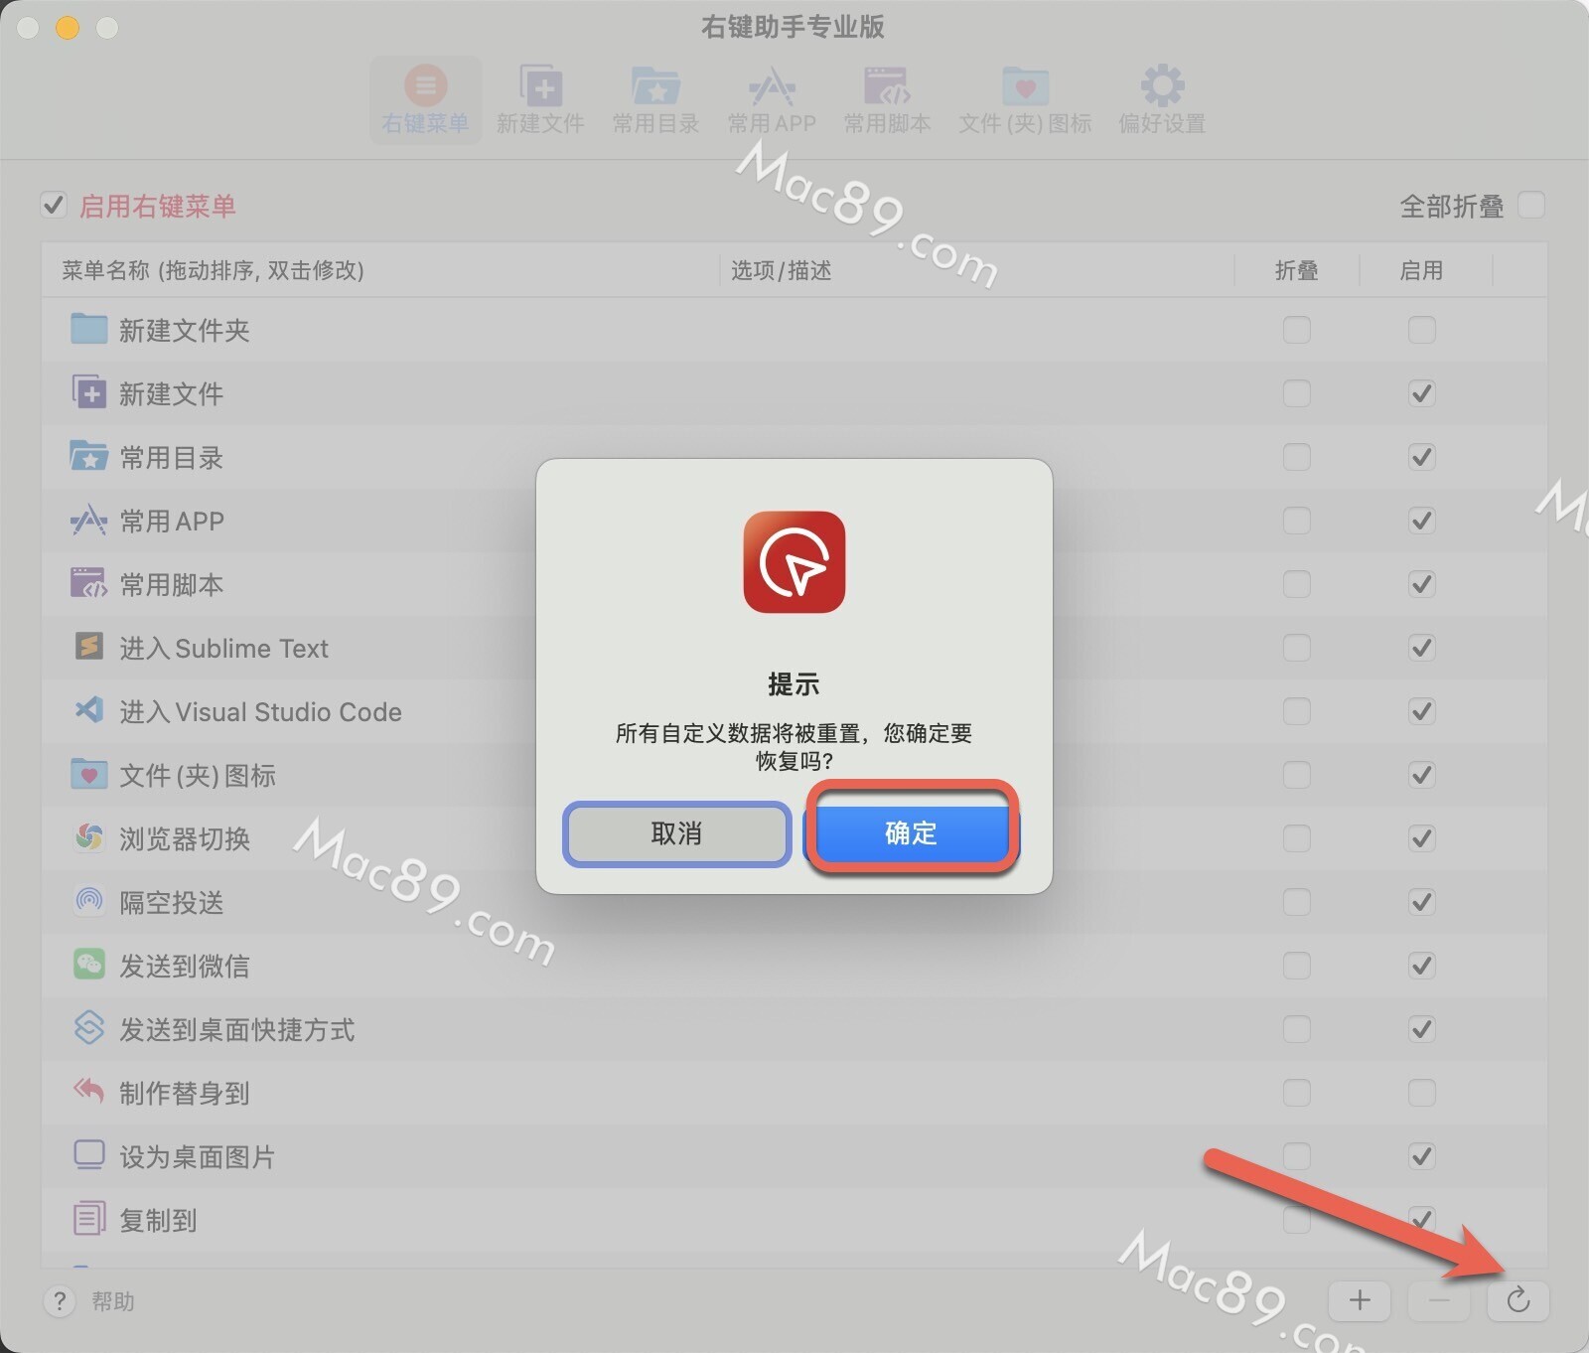Open the 常用APP toolbar icon
Screen dimensions: 1589x1353
tap(772, 98)
